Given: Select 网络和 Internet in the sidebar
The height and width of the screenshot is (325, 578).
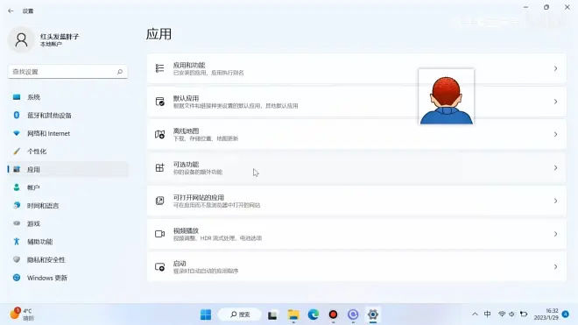Looking at the screenshot, I should pyautogui.click(x=67, y=133).
